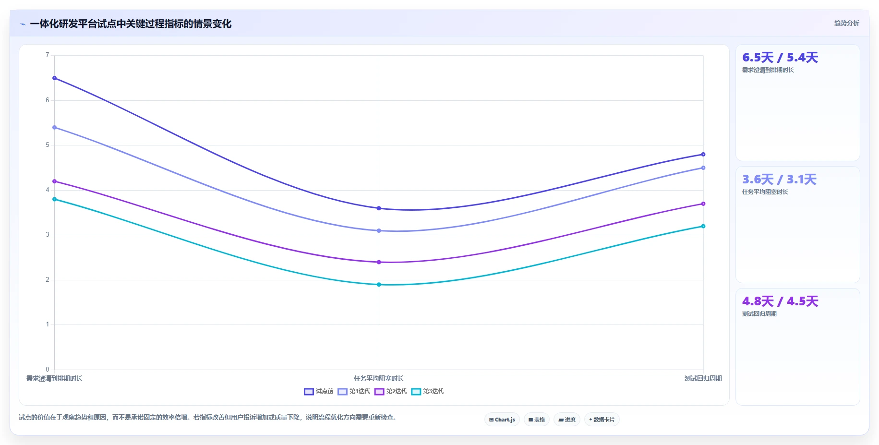Click the 第2迭代 point at 需求澄清到排期时长
This screenshot has height=445, width=879.
click(55, 181)
